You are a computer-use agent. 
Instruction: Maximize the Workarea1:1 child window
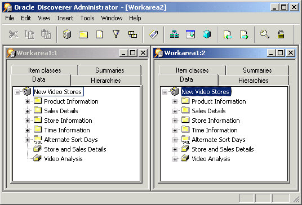pos(133,53)
